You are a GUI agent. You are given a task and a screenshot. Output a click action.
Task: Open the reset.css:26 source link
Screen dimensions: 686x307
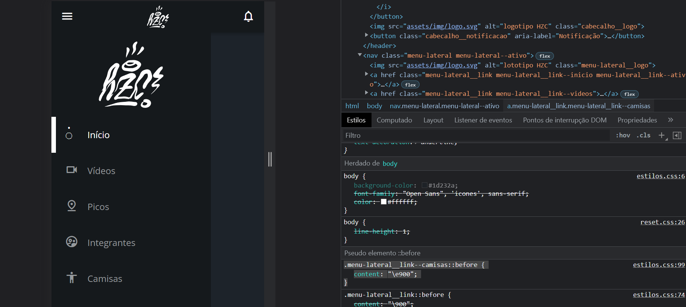point(663,222)
